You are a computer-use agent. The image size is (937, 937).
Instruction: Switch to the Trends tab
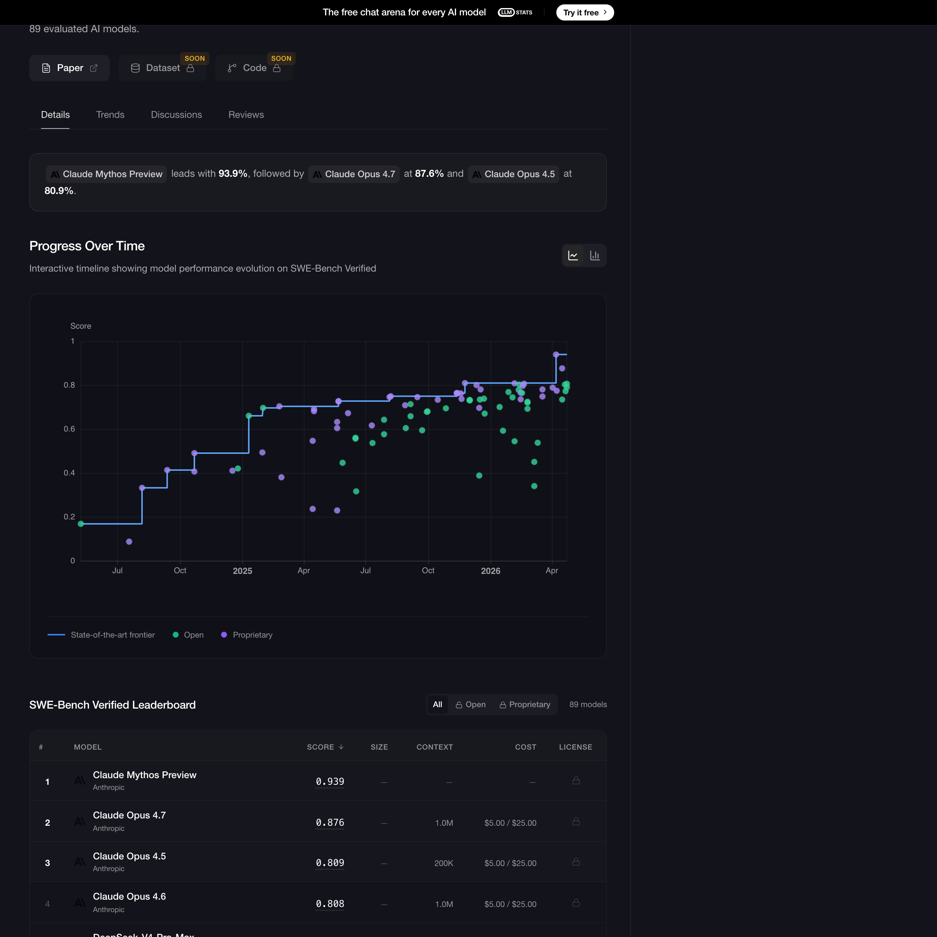click(x=110, y=115)
